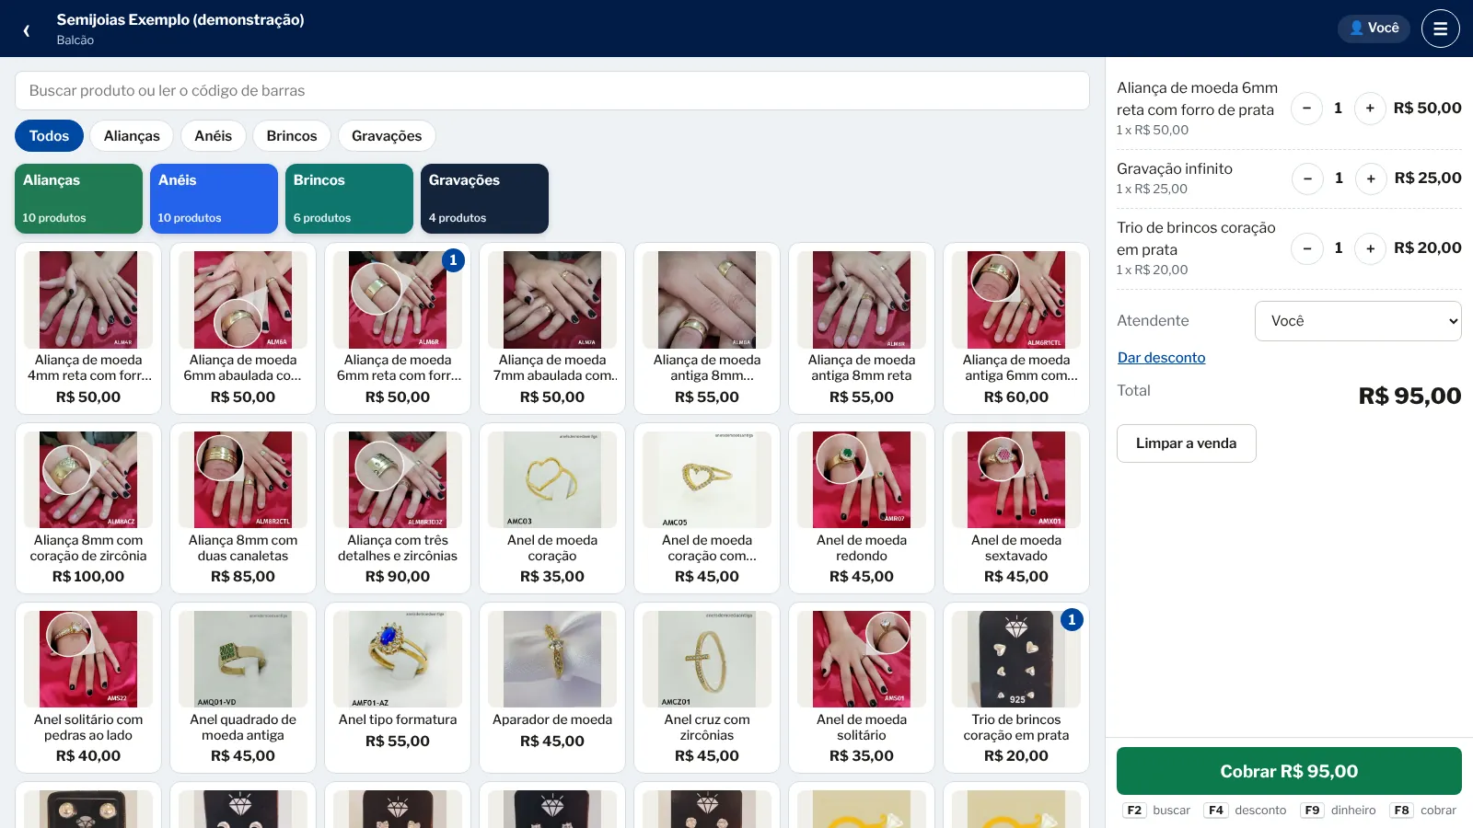
Task: Add Aliança de moeda 7mm abaulada product
Action: pyautogui.click(x=552, y=328)
